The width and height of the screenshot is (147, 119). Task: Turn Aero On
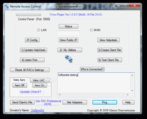40,85
